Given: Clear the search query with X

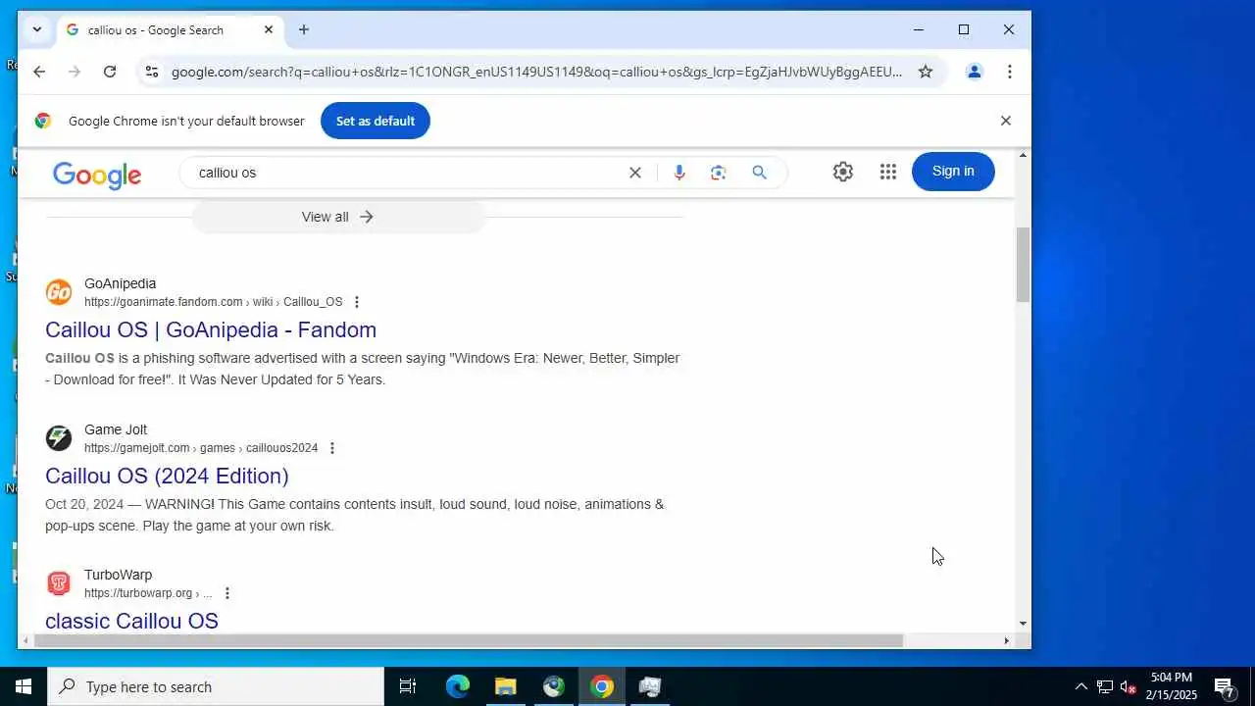Looking at the screenshot, I should (x=635, y=173).
